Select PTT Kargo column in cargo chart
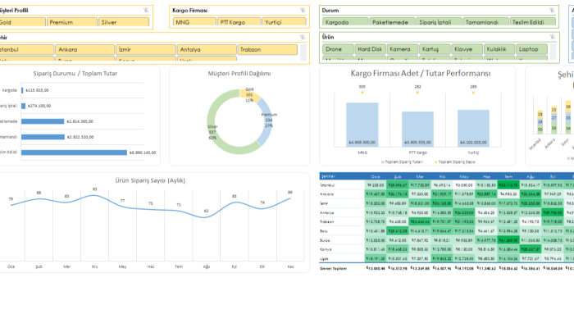 point(417,130)
